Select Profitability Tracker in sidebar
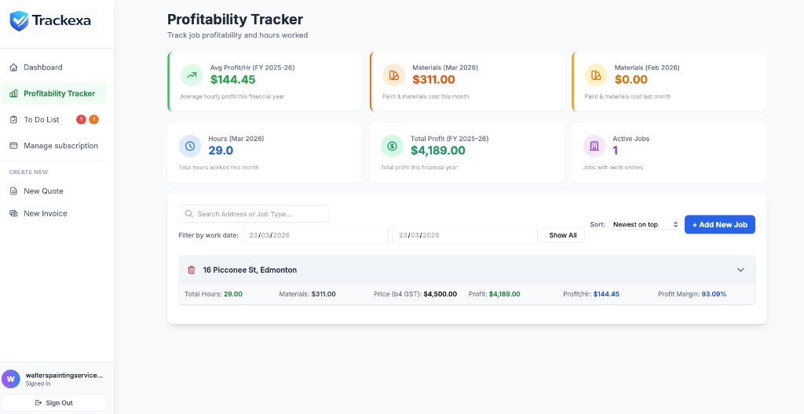804x414 pixels. [x=54, y=93]
